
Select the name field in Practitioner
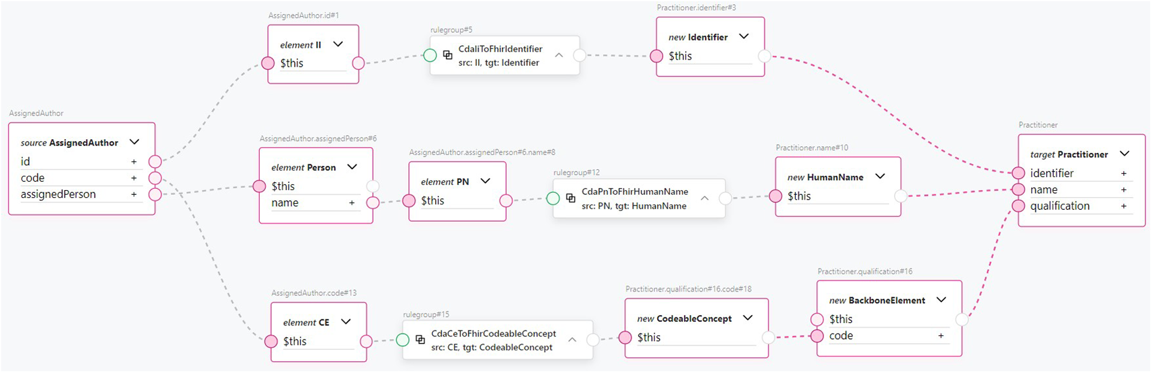point(1044,189)
